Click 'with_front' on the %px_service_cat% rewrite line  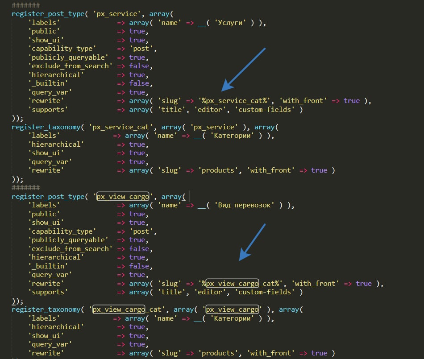[x=303, y=101]
